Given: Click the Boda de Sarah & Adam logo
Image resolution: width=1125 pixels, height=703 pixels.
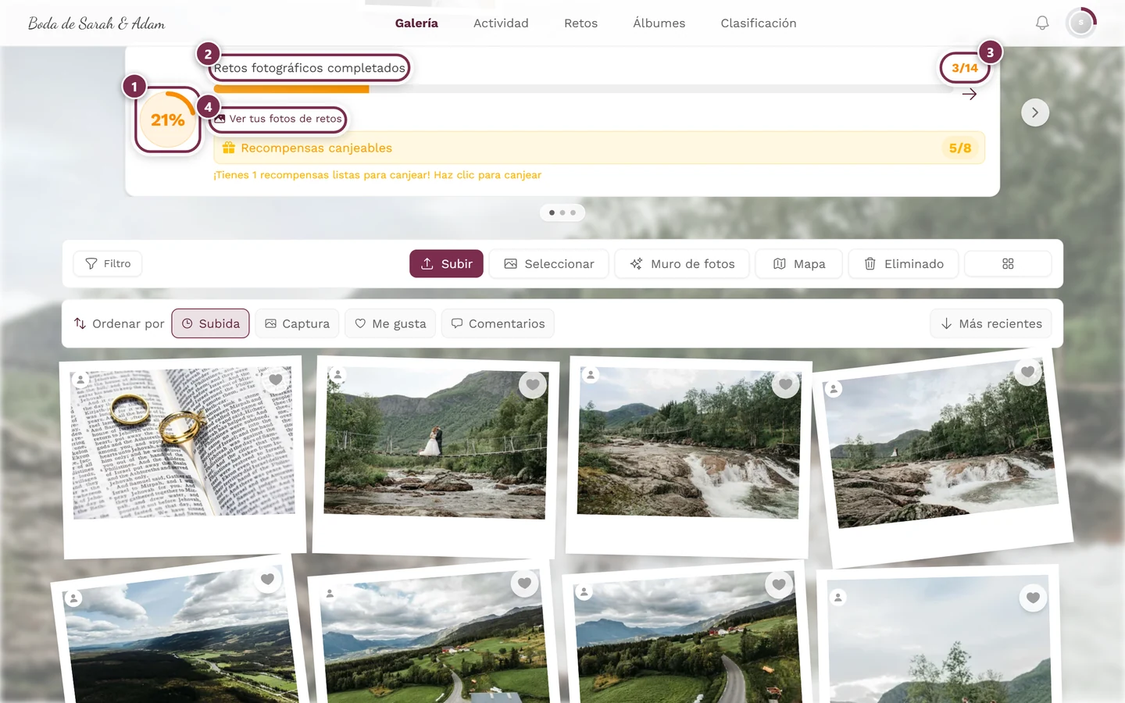Looking at the screenshot, I should (97, 23).
